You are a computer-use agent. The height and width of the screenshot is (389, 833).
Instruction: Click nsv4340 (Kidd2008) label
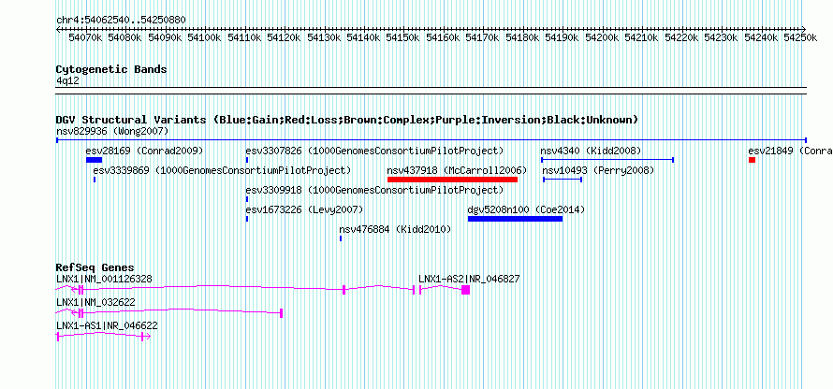coord(591,151)
